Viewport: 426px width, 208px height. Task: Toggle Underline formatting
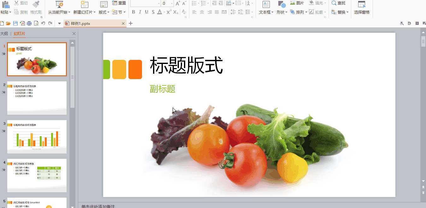(146, 12)
